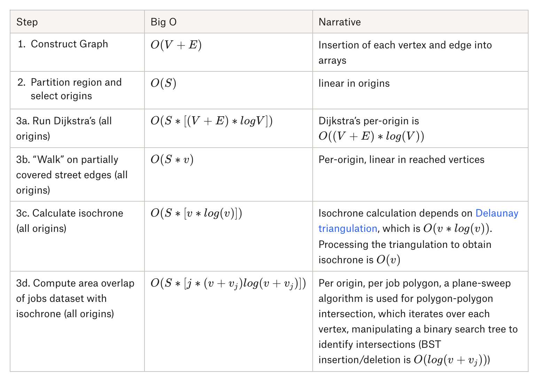The width and height of the screenshot is (539, 383).
Task: Select "Partition region and select origins" step
Action: pyautogui.click(x=76, y=89)
